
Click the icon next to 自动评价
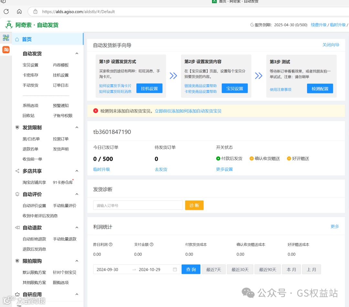tap(17, 194)
